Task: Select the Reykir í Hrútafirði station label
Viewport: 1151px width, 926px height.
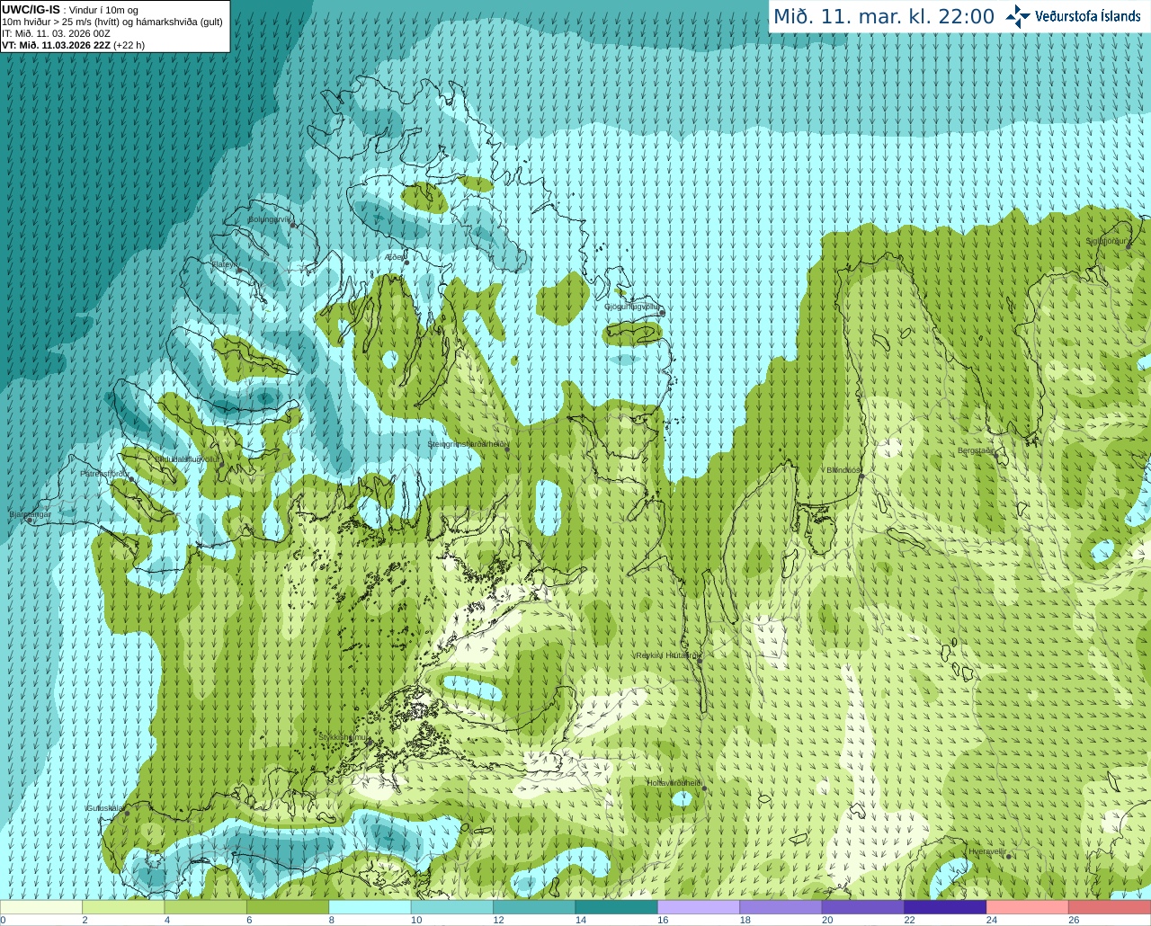Action: [x=667, y=655]
